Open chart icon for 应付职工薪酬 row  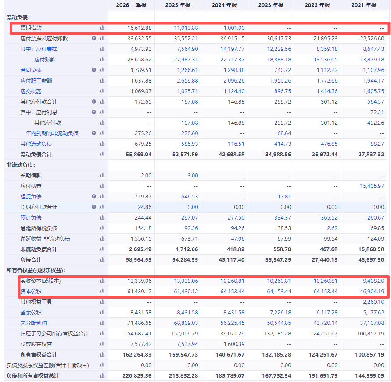pyautogui.click(x=102, y=80)
